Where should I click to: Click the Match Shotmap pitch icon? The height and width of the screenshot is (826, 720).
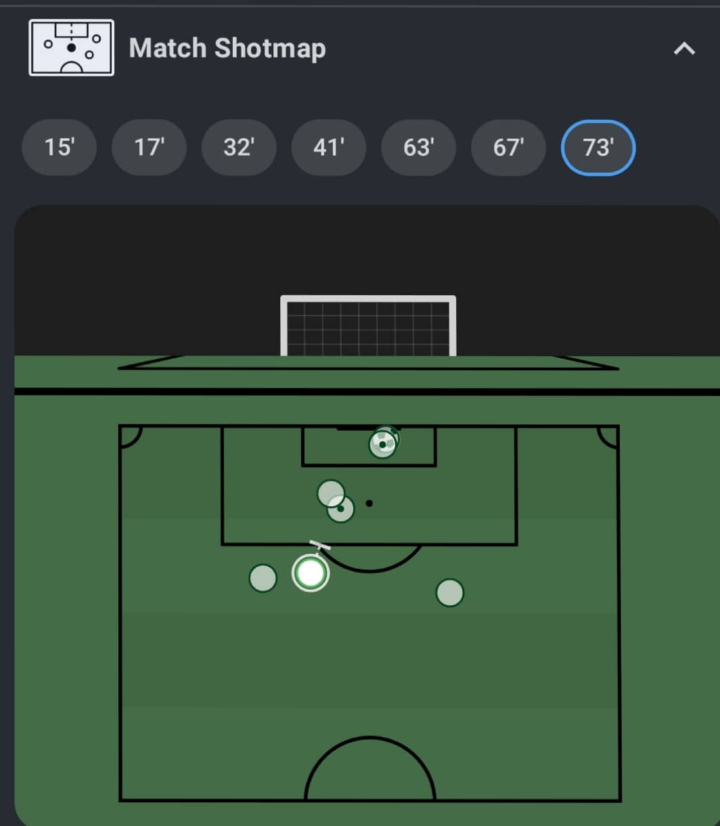(71, 47)
